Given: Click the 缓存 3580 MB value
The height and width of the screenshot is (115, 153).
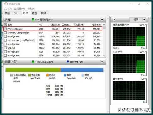Looking at the screenshot, I should [59, 89].
